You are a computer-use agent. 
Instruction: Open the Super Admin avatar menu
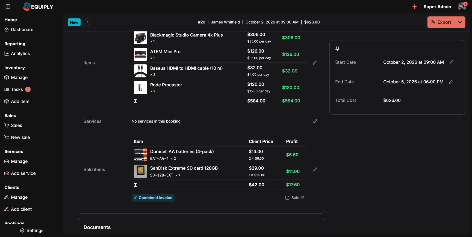point(462,7)
